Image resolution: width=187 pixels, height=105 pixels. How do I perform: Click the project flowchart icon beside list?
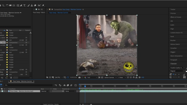(x=31, y=33)
